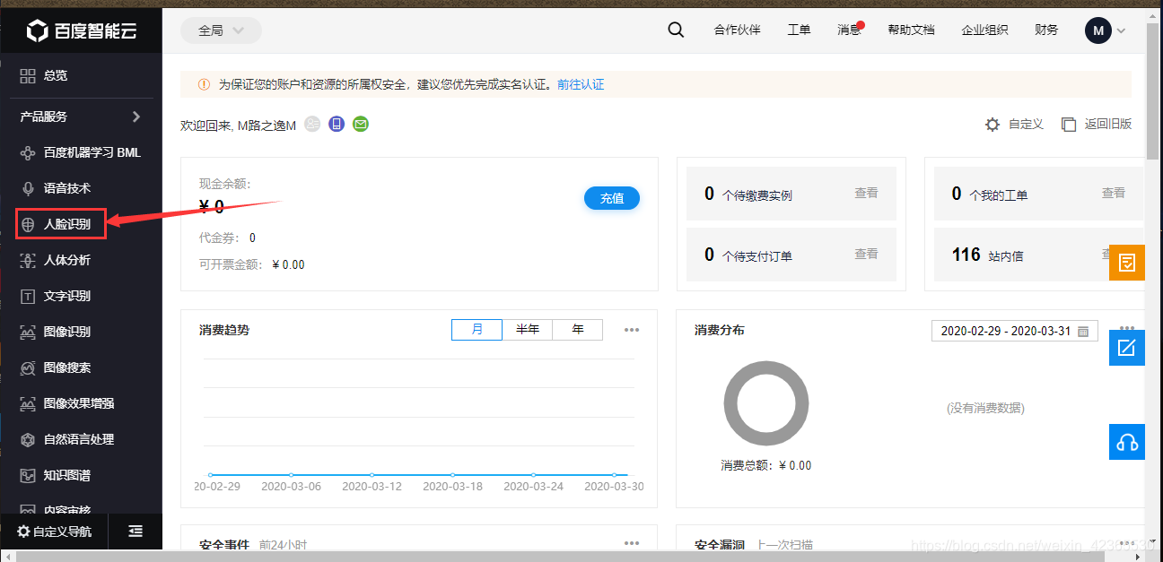Click 查看 for 个我的工单
This screenshot has height=562, width=1163.
coord(1114,193)
